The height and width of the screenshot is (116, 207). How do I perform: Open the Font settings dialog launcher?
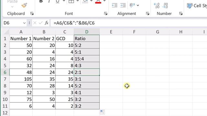[105, 14]
